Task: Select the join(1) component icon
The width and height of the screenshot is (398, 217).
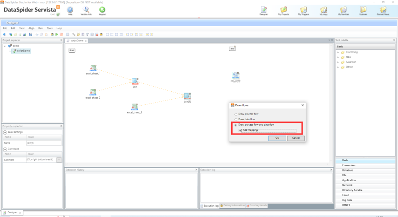Action: tap(187, 96)
